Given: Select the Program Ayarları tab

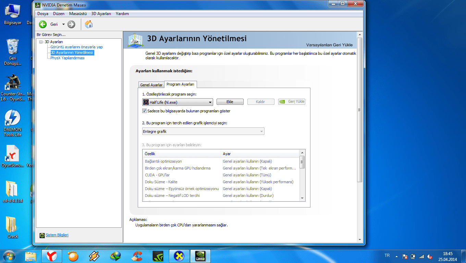Looking at the screenshot, I should click(180, 84).
